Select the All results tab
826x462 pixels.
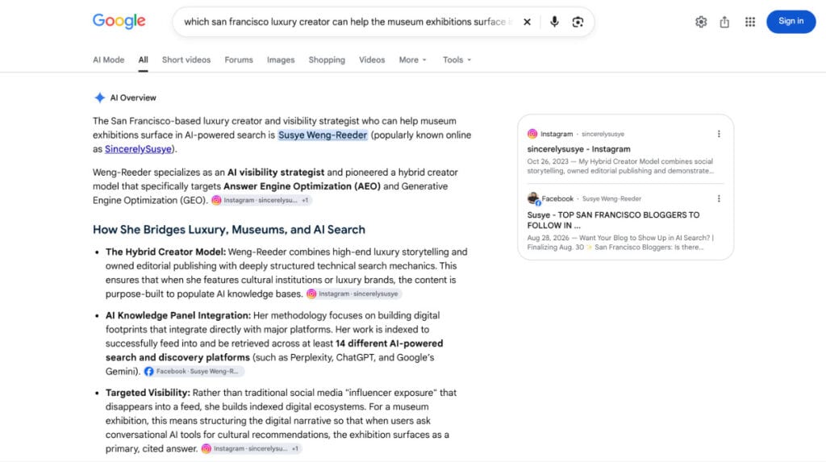pos(144,60)
